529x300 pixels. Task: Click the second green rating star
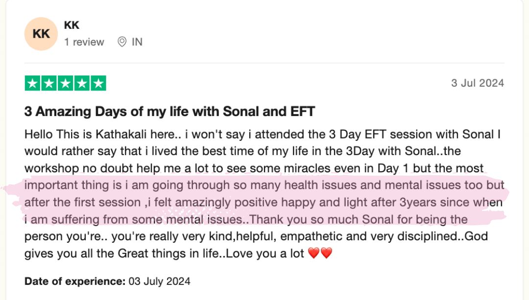49,83
